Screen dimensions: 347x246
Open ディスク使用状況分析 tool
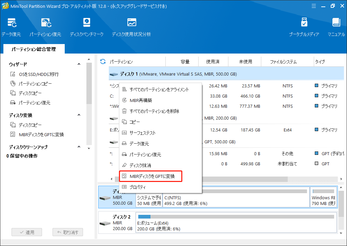click(x=131, y=27)
